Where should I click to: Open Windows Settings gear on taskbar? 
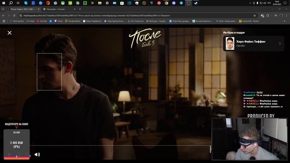107,3
